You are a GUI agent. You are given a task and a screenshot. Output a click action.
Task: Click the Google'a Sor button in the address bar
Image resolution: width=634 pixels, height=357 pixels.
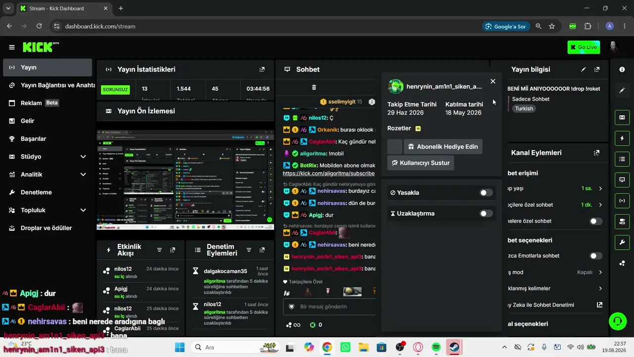tap(506, 26)
